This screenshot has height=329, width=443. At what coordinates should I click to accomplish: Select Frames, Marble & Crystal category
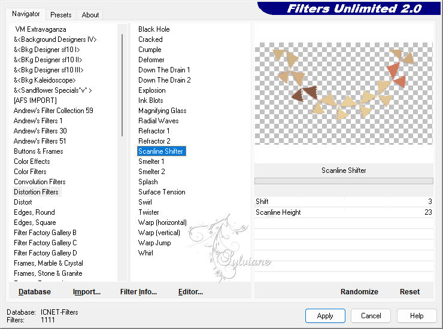[48, 263]
